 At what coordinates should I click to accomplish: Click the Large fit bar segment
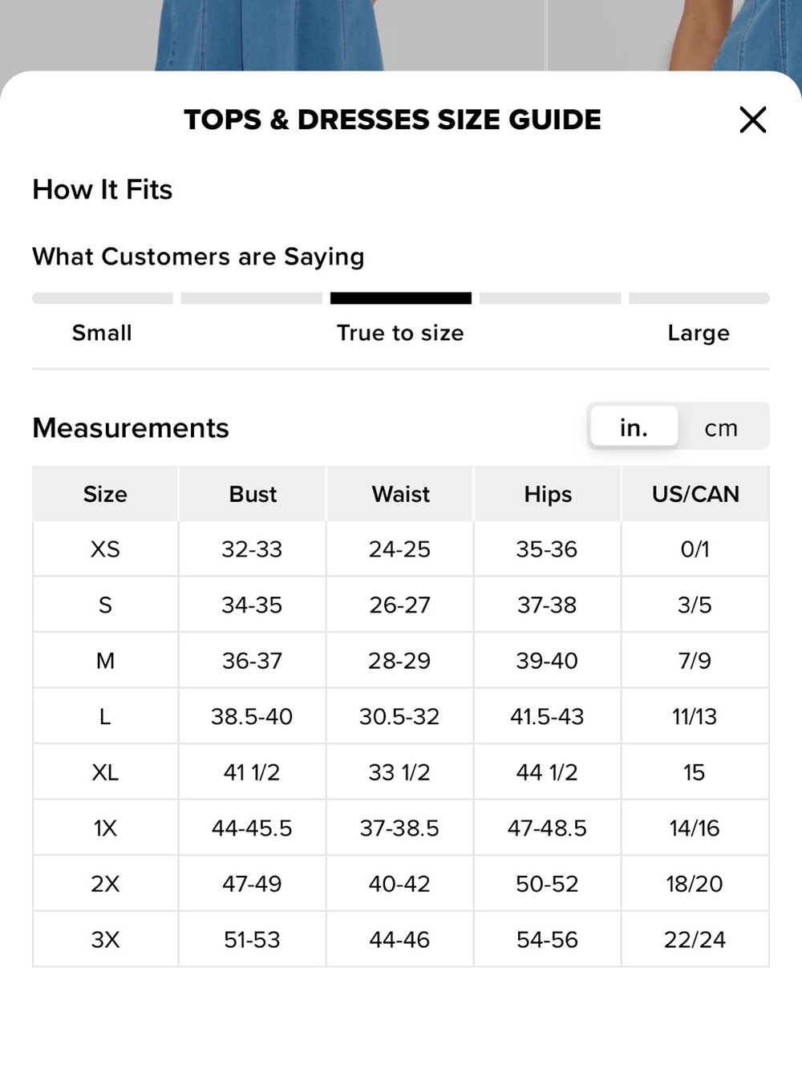(x=699, y=298)
